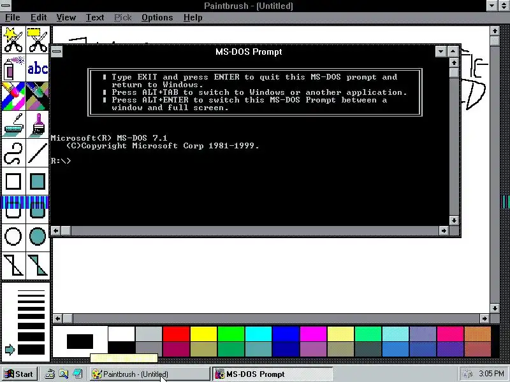Screen dimensions: 510x382
Task: Switch to MS-DOS Prompt taskbar button
Action: point(273,374)
